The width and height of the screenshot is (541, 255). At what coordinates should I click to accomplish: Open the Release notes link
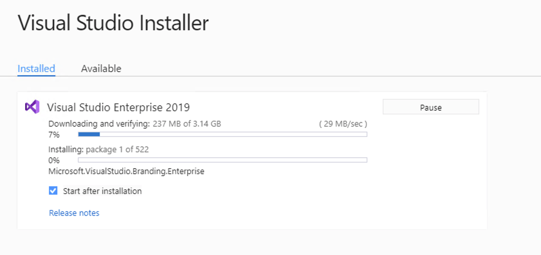(x=74, y=213)
